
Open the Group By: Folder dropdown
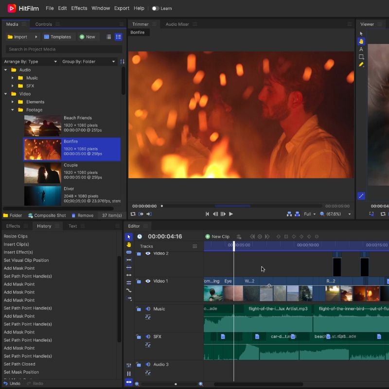tap(88, 62)
